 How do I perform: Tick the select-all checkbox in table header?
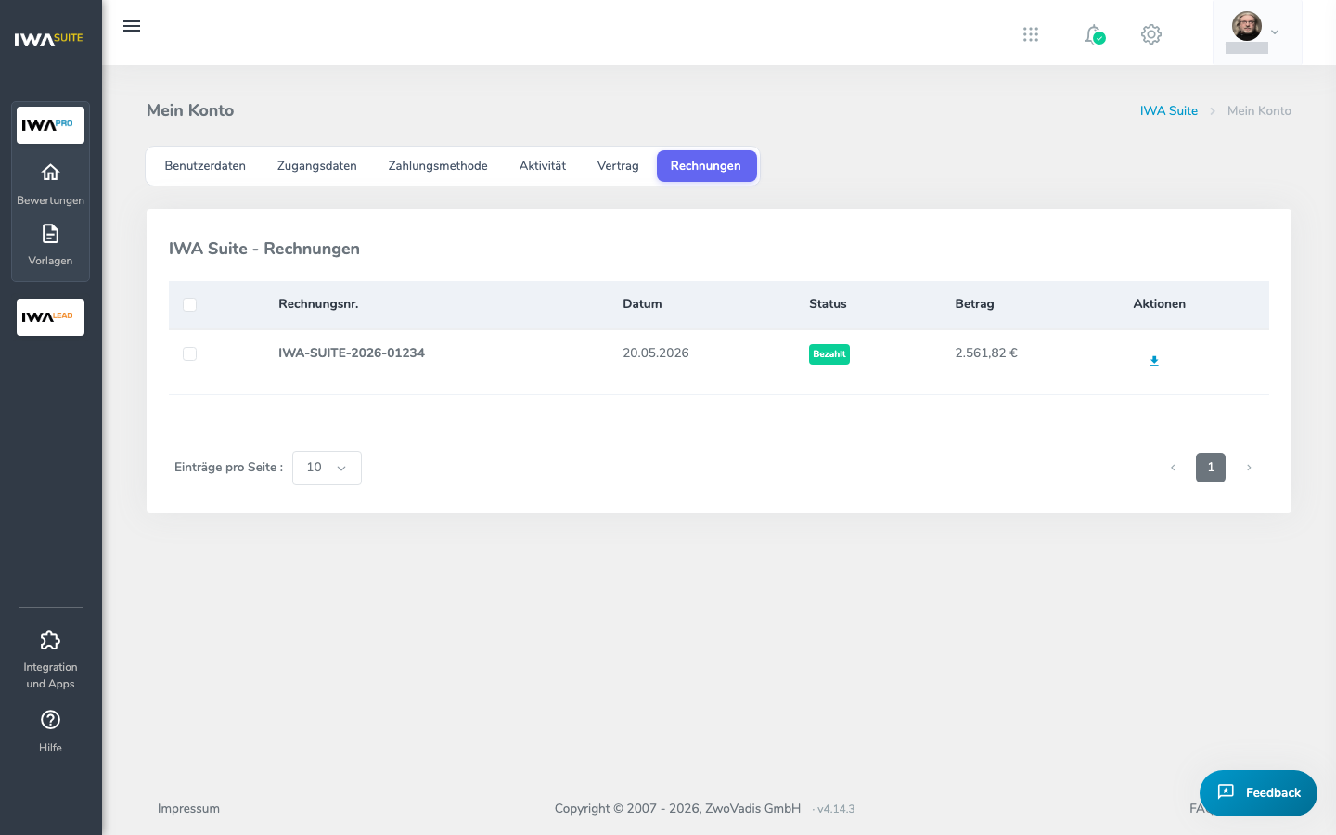coord(190,304)
